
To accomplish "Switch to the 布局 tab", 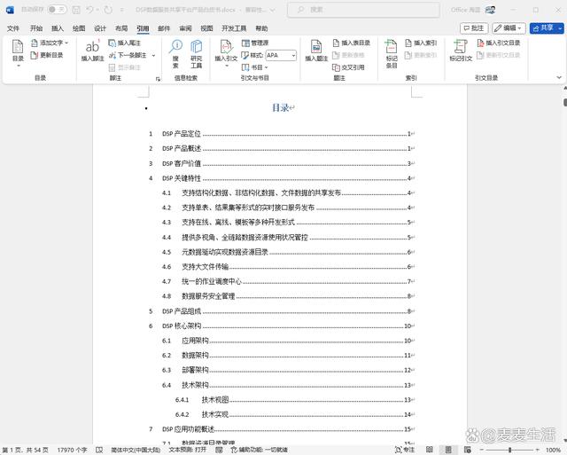I will pyautogui.click(x=121, y=28).
